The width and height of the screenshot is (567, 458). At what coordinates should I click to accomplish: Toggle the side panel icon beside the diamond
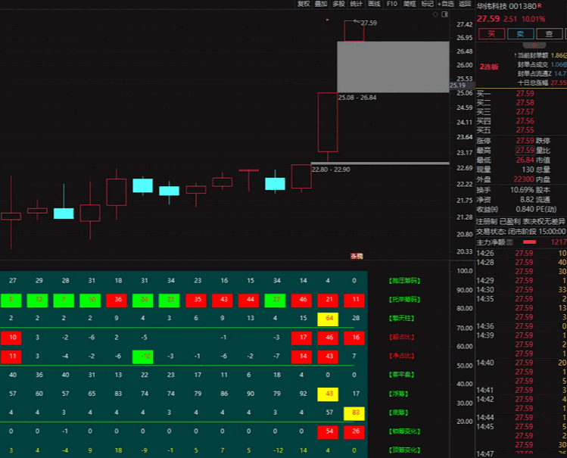click(445, 14)
